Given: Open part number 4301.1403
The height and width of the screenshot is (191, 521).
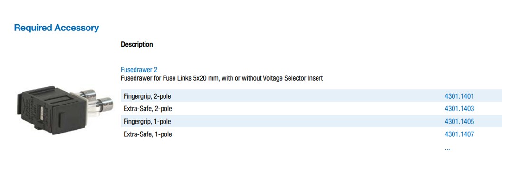Looking at the screenshot, I should [x=459, y=109].
